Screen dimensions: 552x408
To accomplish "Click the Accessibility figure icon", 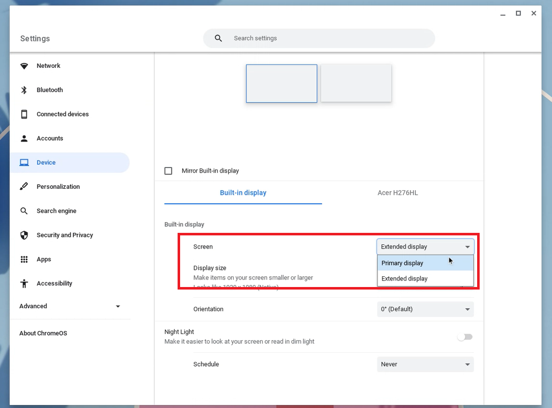I will (24, 283).
